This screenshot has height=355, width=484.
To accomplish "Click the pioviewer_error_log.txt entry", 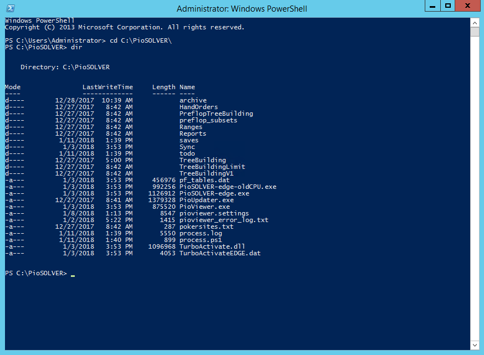I will pos(224,220).
